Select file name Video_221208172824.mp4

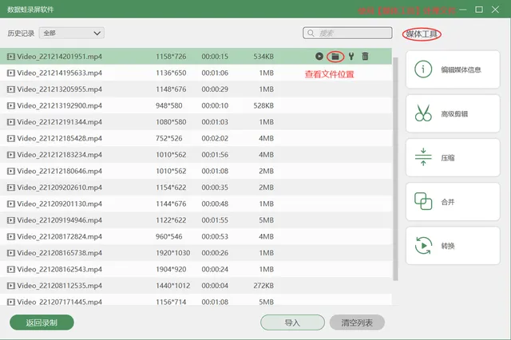pyautogui.click(x=59, y=236)
